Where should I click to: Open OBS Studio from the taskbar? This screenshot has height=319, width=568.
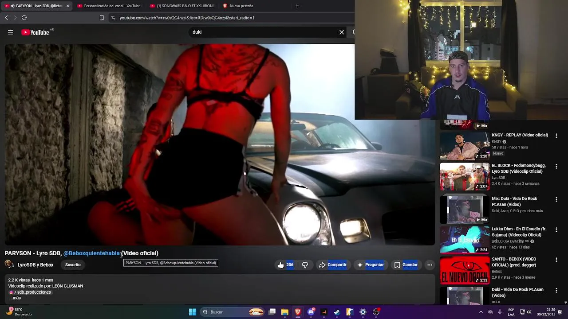click(x=376, y=312)
